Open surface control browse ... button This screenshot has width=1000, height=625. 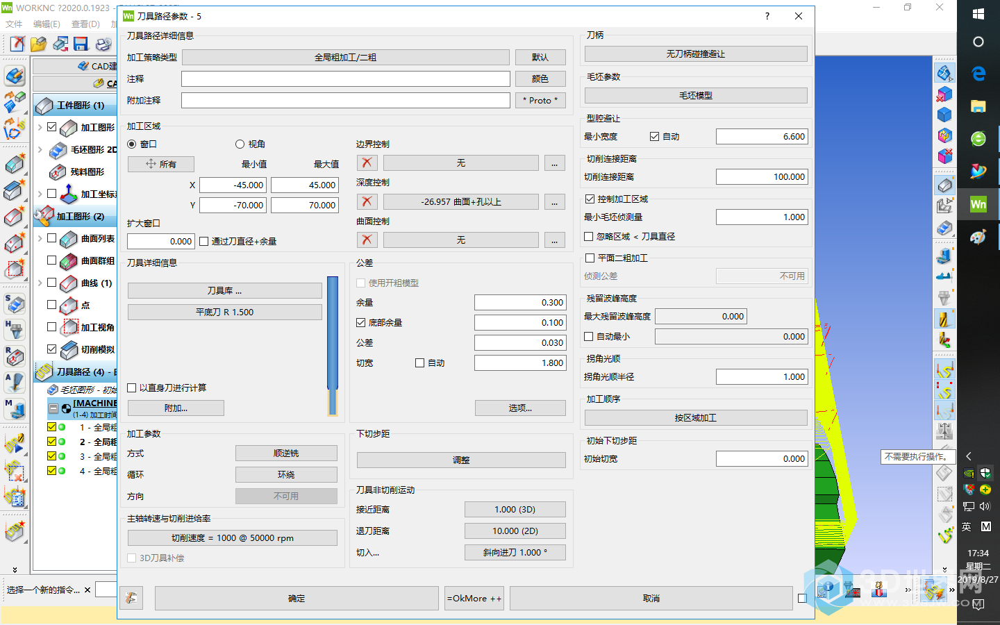(x=554, y=240)
